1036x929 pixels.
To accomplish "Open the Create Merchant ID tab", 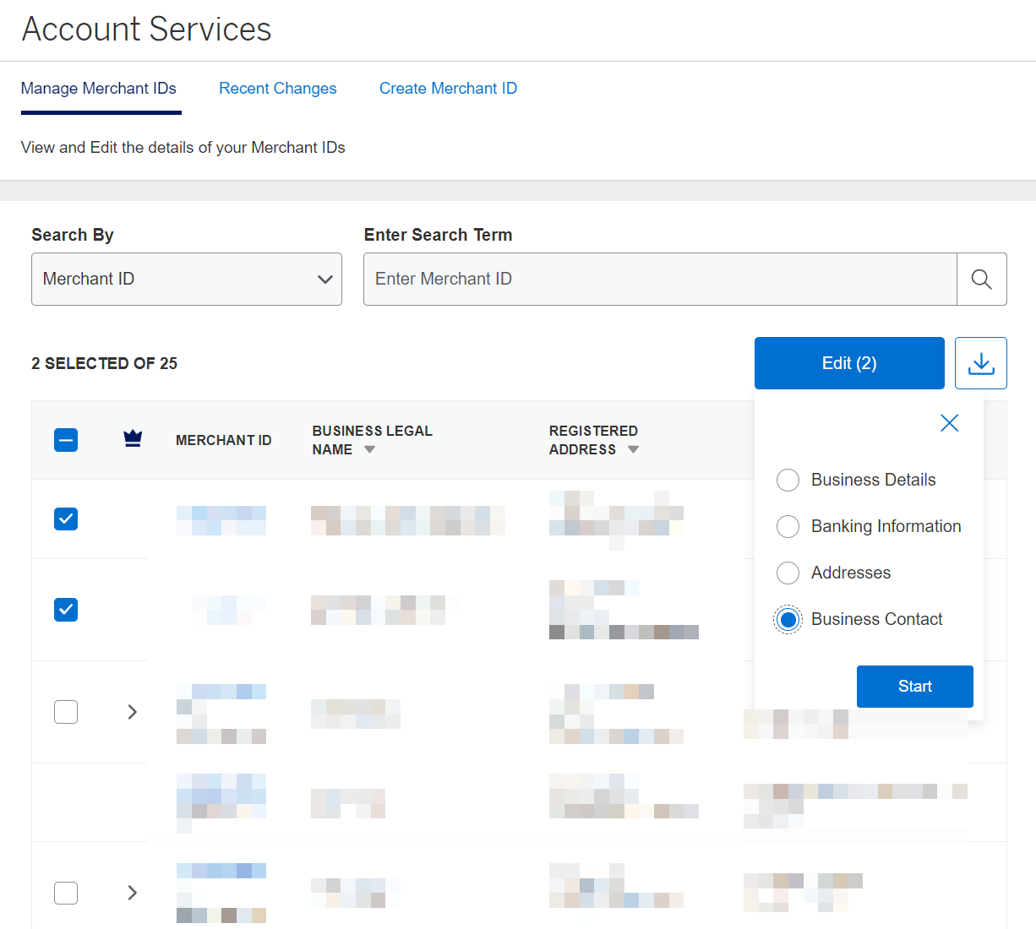I will (x=448, y=88).
